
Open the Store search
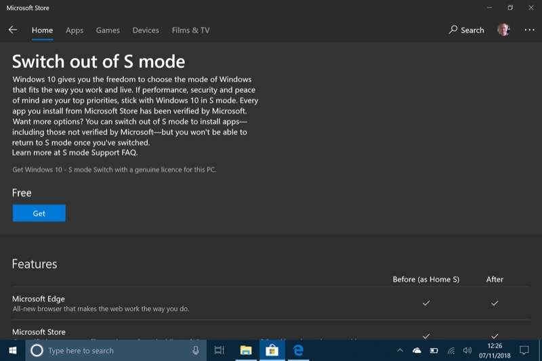click(x=466, y=30)
